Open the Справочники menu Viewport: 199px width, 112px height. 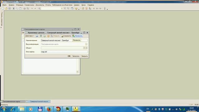click(29, 5)
